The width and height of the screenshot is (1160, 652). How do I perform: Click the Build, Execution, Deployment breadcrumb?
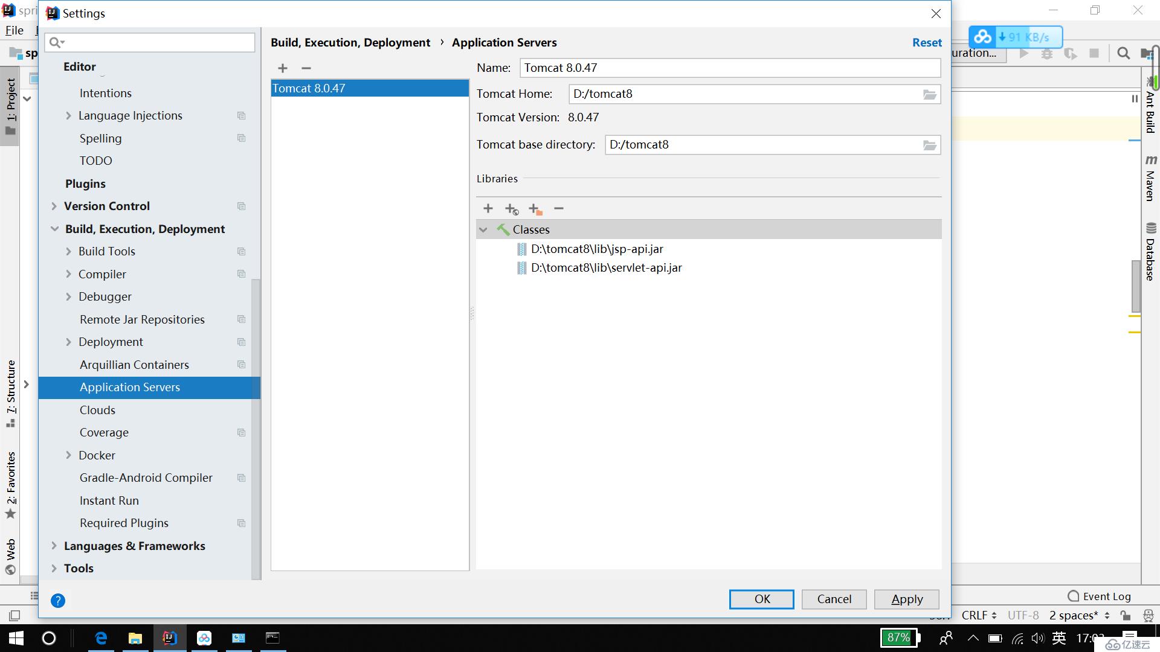click(350, 43)
